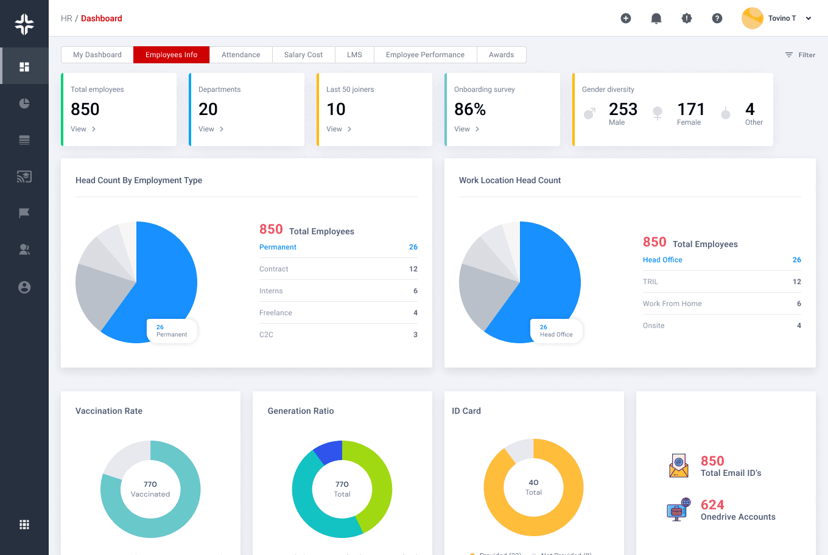The image size is (828, 555).
Task: Click the plus add icon in header
Action: 625,18
